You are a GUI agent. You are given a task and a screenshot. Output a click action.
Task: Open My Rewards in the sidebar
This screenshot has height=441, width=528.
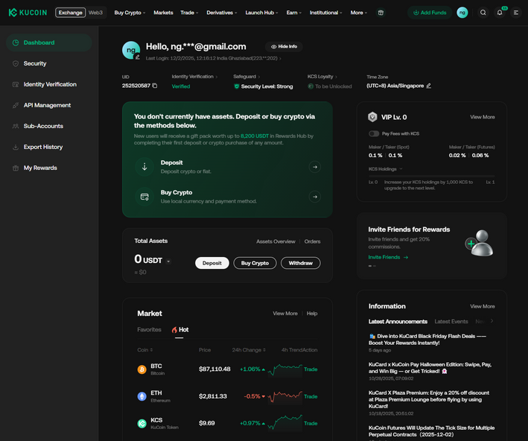pyautogui.click(x=49, y=168)
